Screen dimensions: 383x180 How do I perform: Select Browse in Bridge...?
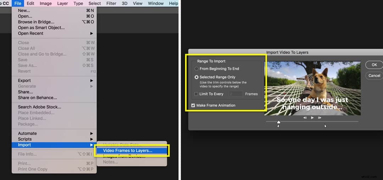pyautogui.click(x=54, y=22)
